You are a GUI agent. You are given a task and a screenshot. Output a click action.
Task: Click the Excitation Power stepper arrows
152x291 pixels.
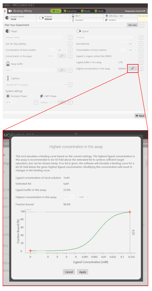[15, 102]
